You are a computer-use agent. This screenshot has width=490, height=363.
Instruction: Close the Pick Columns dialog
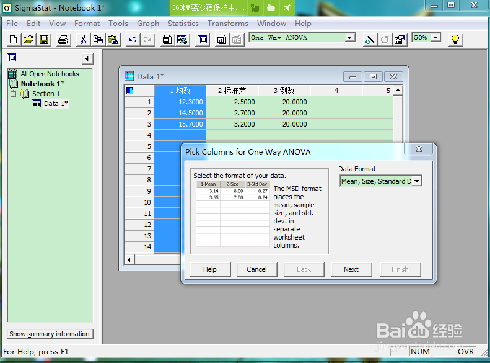click(419, 150)
